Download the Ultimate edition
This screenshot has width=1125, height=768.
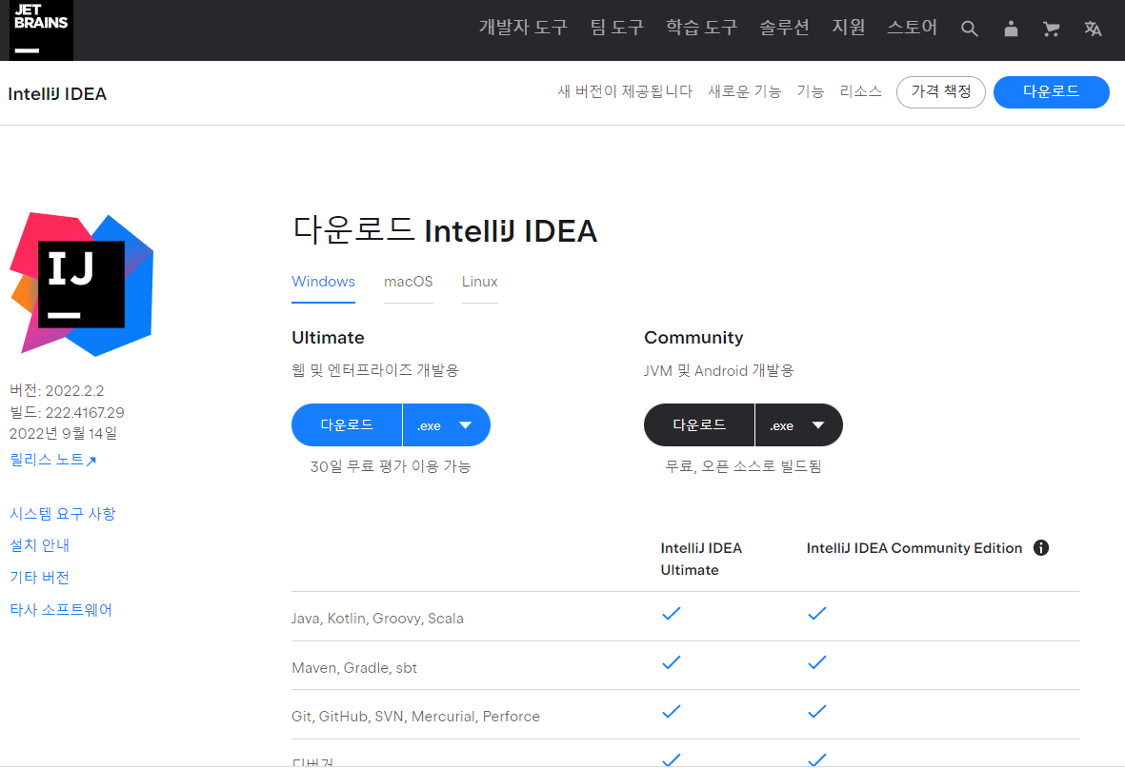point(347,425)
